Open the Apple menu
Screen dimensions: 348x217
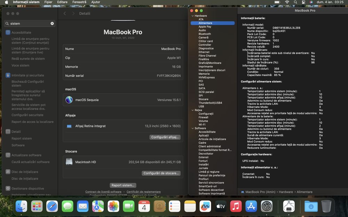pyautogui.click(x=6, y=2)
